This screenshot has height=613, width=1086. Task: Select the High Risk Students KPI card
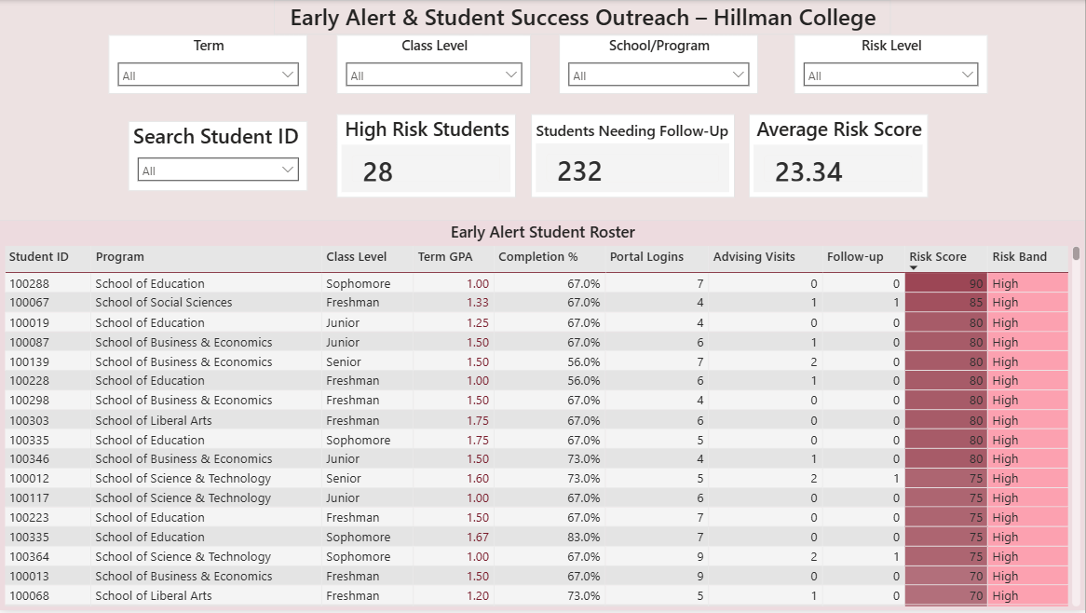tap(426, 155)
